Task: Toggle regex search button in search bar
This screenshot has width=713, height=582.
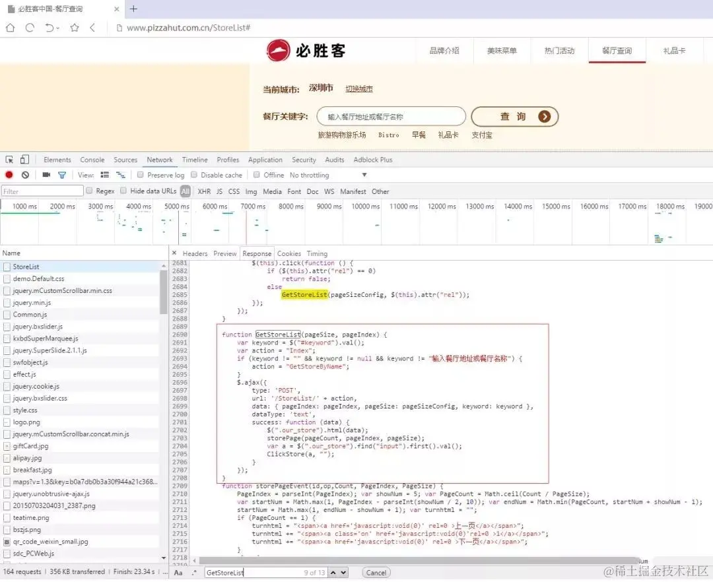Action: tap(195, 573)
